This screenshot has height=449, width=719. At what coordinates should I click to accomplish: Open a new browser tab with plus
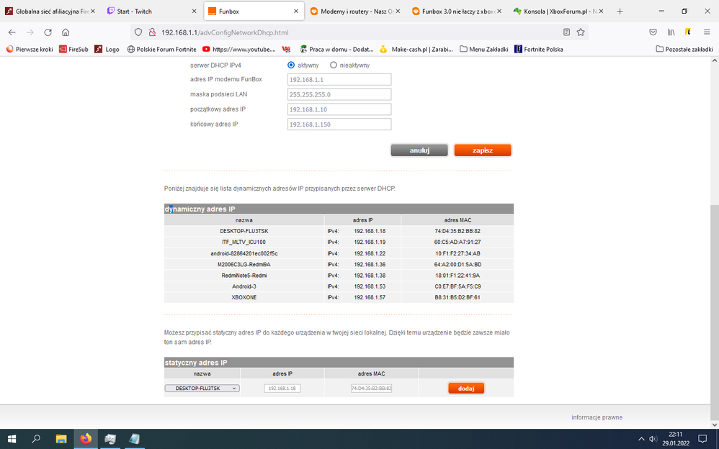click(620, 12)
